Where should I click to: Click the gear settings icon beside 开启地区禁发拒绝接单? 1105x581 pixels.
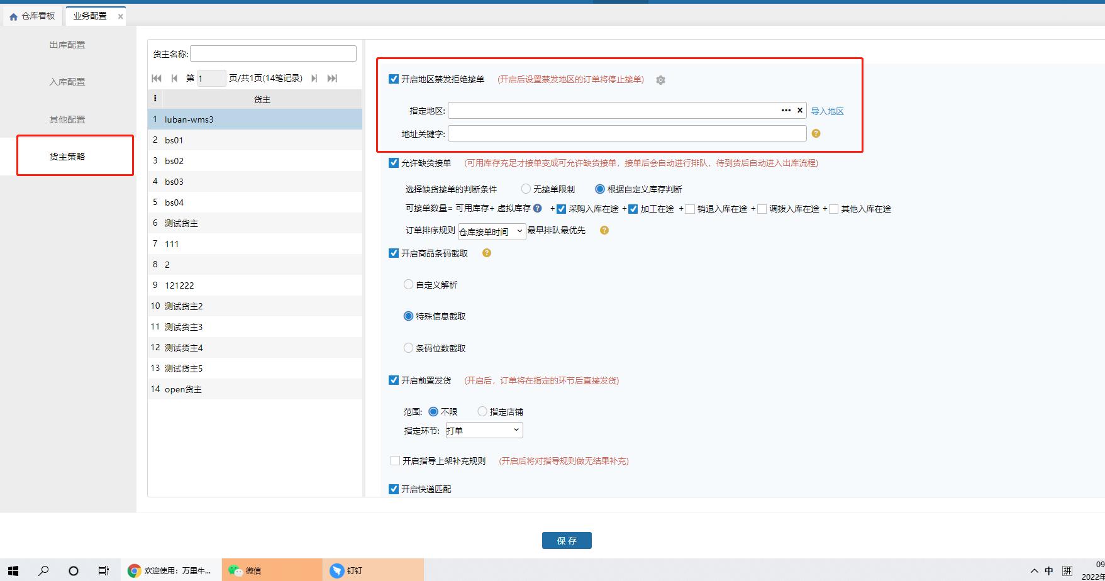click(x=660, y=80)
